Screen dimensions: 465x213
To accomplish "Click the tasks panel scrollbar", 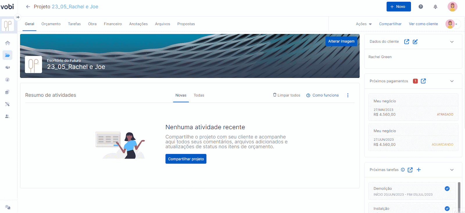I will click(x=459, y=196).
